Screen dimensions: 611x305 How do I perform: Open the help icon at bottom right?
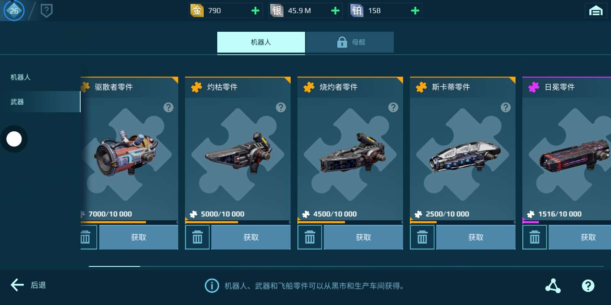[588, 286]
